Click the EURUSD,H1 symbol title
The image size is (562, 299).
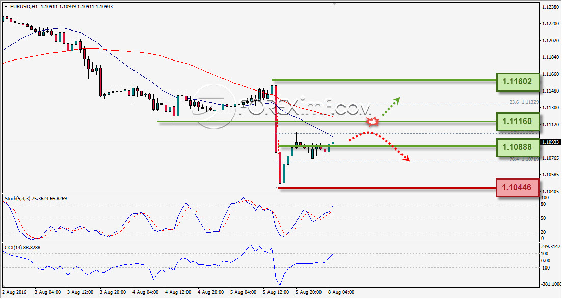[x=23, y=7]
